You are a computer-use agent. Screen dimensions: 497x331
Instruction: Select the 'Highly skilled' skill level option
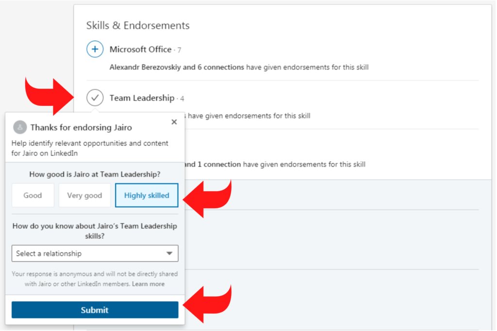(147, 195)
